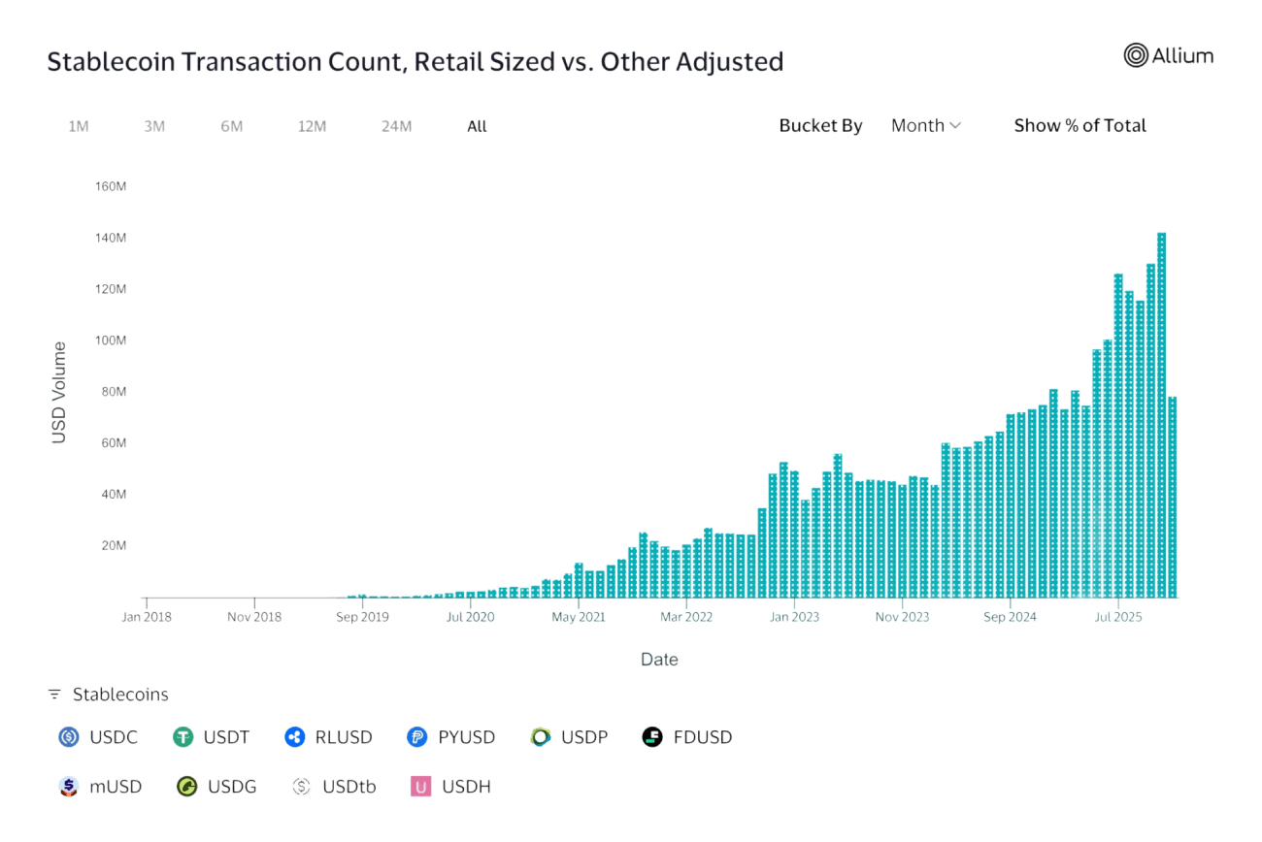Screen dimensions: 1262x842
Task: Click the USDP Paxos icon
Action: tap(541, 737)
